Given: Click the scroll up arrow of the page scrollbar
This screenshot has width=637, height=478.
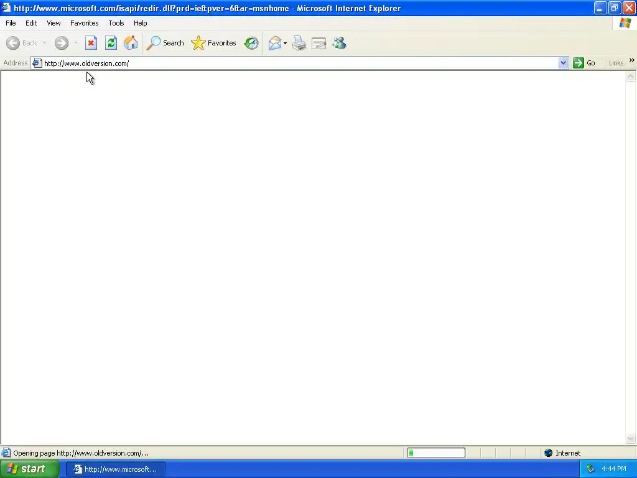Looking at the screenshot, I should coord(631,77).
